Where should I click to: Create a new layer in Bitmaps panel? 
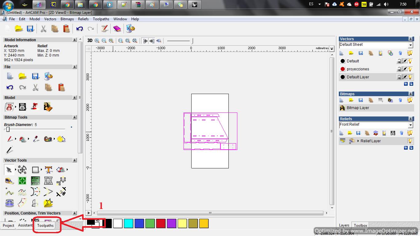341,100
